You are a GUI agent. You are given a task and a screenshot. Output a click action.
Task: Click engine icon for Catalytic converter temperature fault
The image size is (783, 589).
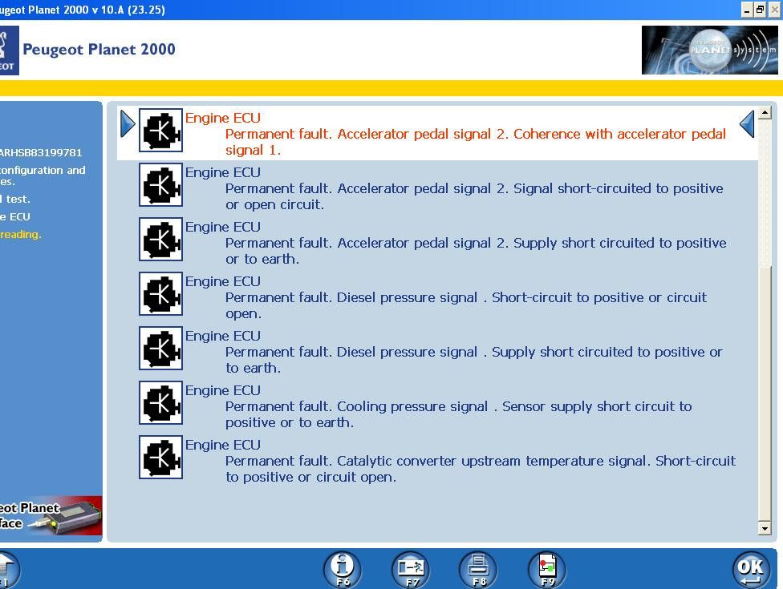pos(160,457)
